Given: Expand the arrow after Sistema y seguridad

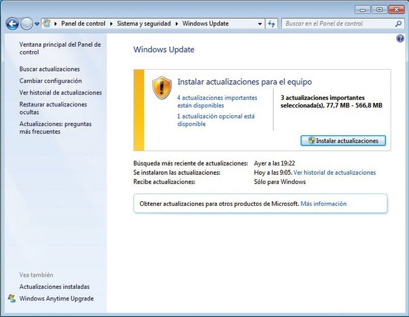Looking at the screenshot, I should [x=177, y=24].
